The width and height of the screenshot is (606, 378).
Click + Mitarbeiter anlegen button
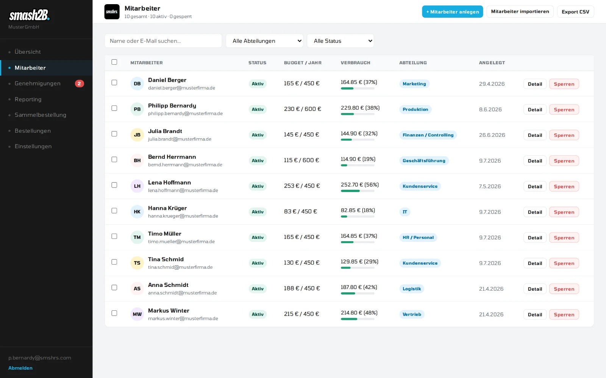pos(453,12)
